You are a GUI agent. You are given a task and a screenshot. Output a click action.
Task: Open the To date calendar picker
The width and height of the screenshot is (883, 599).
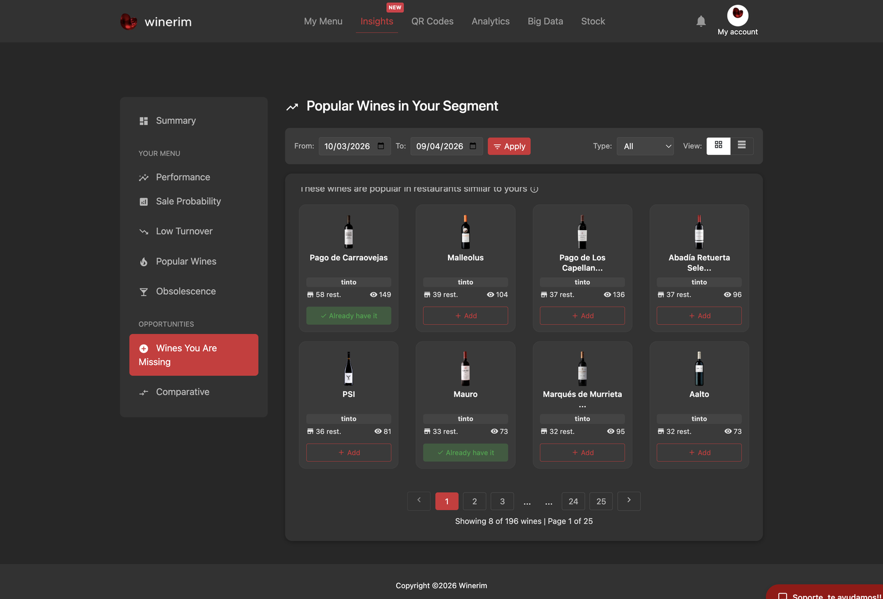click(473, 146)
